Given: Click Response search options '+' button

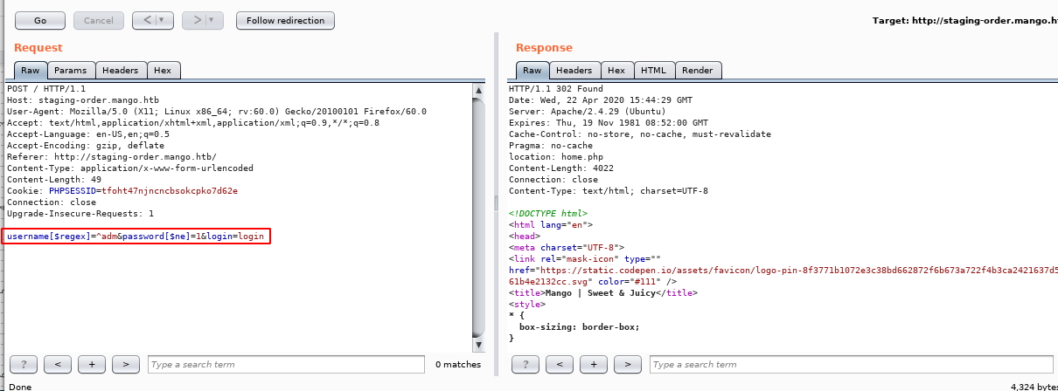Looking at the screenshot, I should pyautogui.click(x=594, y=364).
